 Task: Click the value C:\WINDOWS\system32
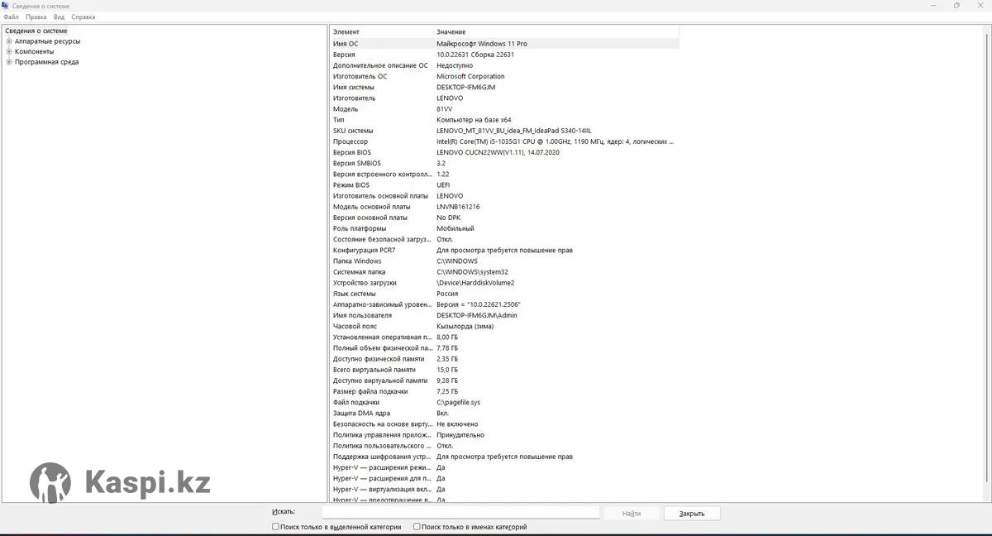pos(472,271)
